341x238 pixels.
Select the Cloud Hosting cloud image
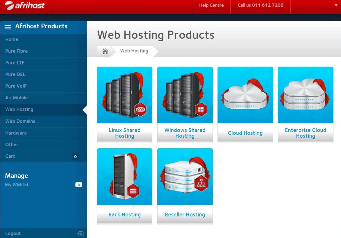tap(245, 95)
